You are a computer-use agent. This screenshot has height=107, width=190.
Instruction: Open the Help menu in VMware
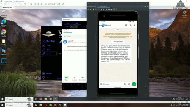coord(20,4)
